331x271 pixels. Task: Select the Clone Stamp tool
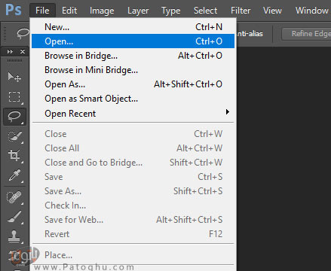click(14, 236)
